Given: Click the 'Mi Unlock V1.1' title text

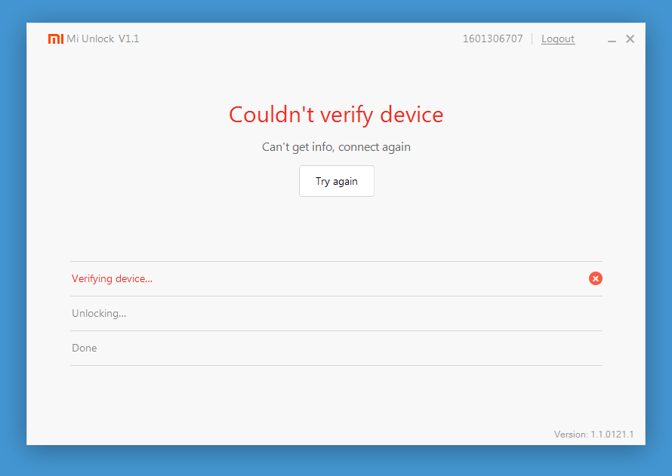Looking at the screenshot, I should click(x=103, y=39).
